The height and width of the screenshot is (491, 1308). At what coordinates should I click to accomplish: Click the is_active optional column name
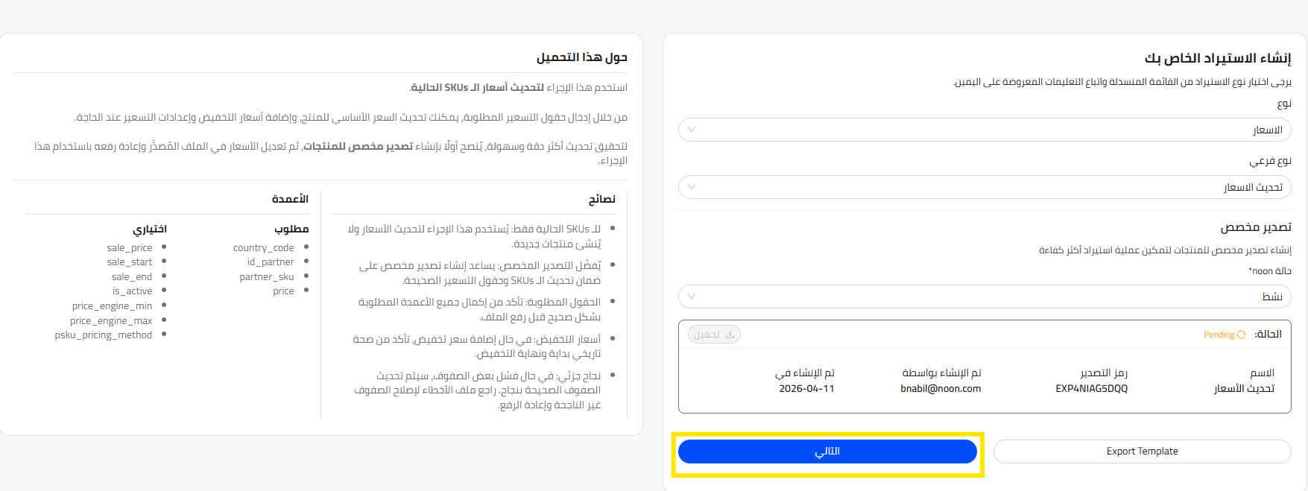click(132, 291)
